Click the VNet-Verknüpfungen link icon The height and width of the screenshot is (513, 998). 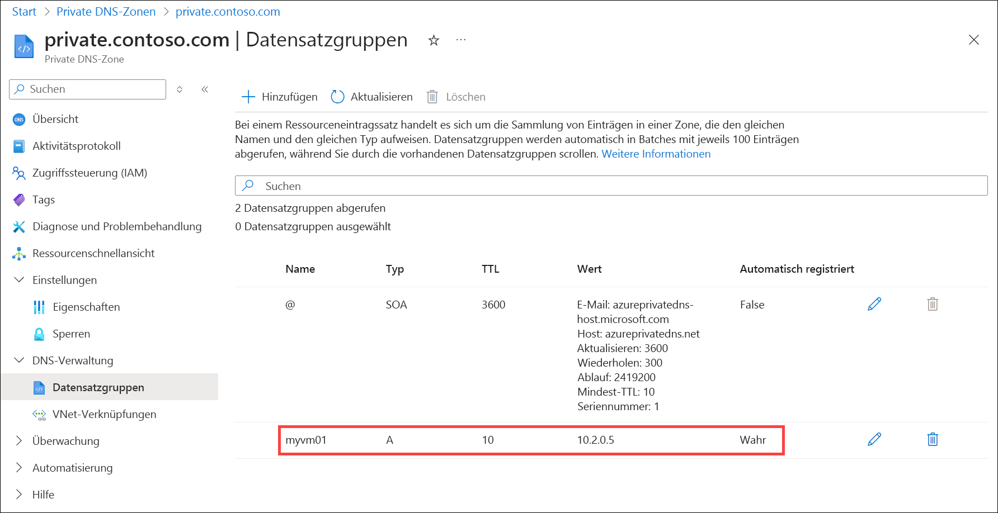tap(39, 415)
